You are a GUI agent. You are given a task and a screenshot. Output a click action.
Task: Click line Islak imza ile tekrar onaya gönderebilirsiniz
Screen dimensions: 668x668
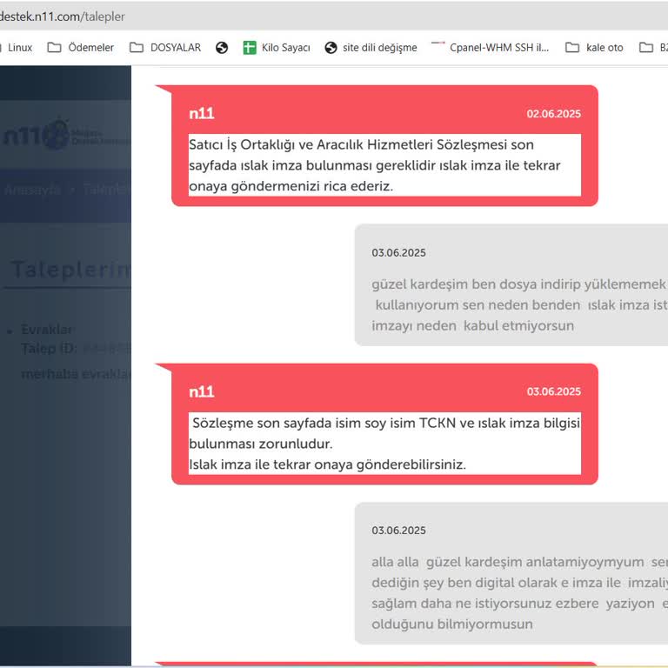327,464
